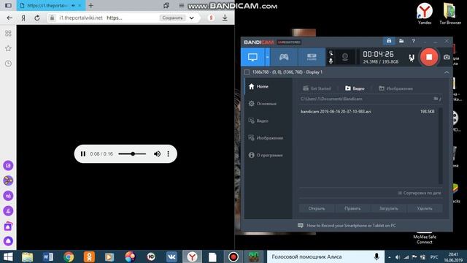Viewport: 467px width, 263px height.
Task: Open the Yandex desktop shortcut
Action: (425, 14)
